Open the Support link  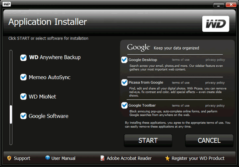pos(22,158)
